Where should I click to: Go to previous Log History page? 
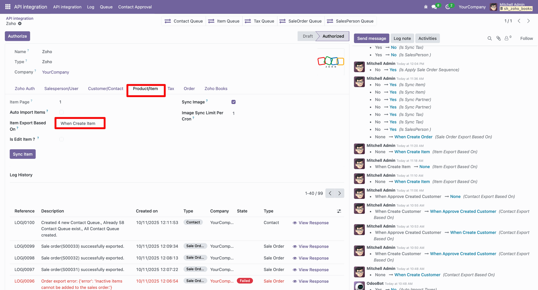(x=330, y=193)
